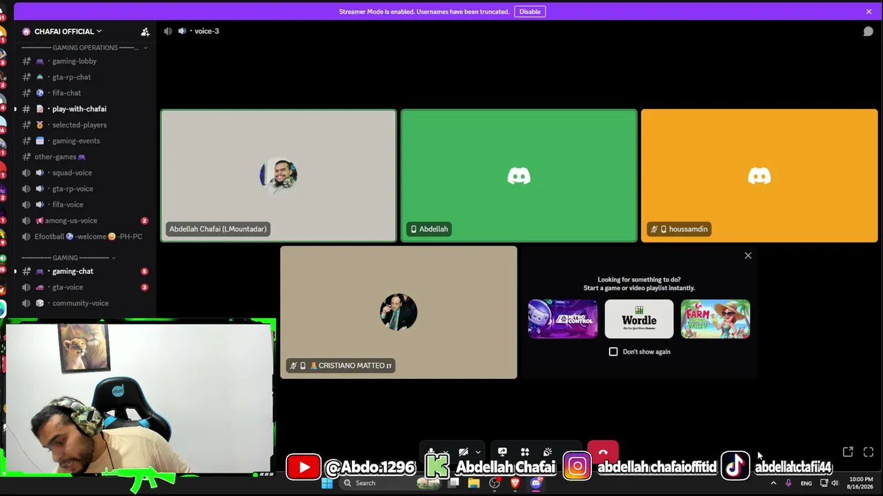Launch the Nitro Control activity card

(563, 319)
